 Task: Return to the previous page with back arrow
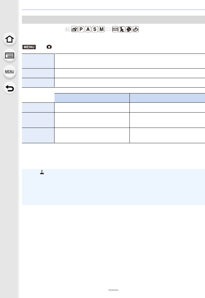tap(10, 88)
